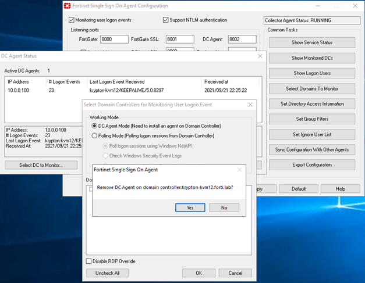The image size is (365, 283).
Task: Click Show Monitored DCs button
Action: (312, 58)
